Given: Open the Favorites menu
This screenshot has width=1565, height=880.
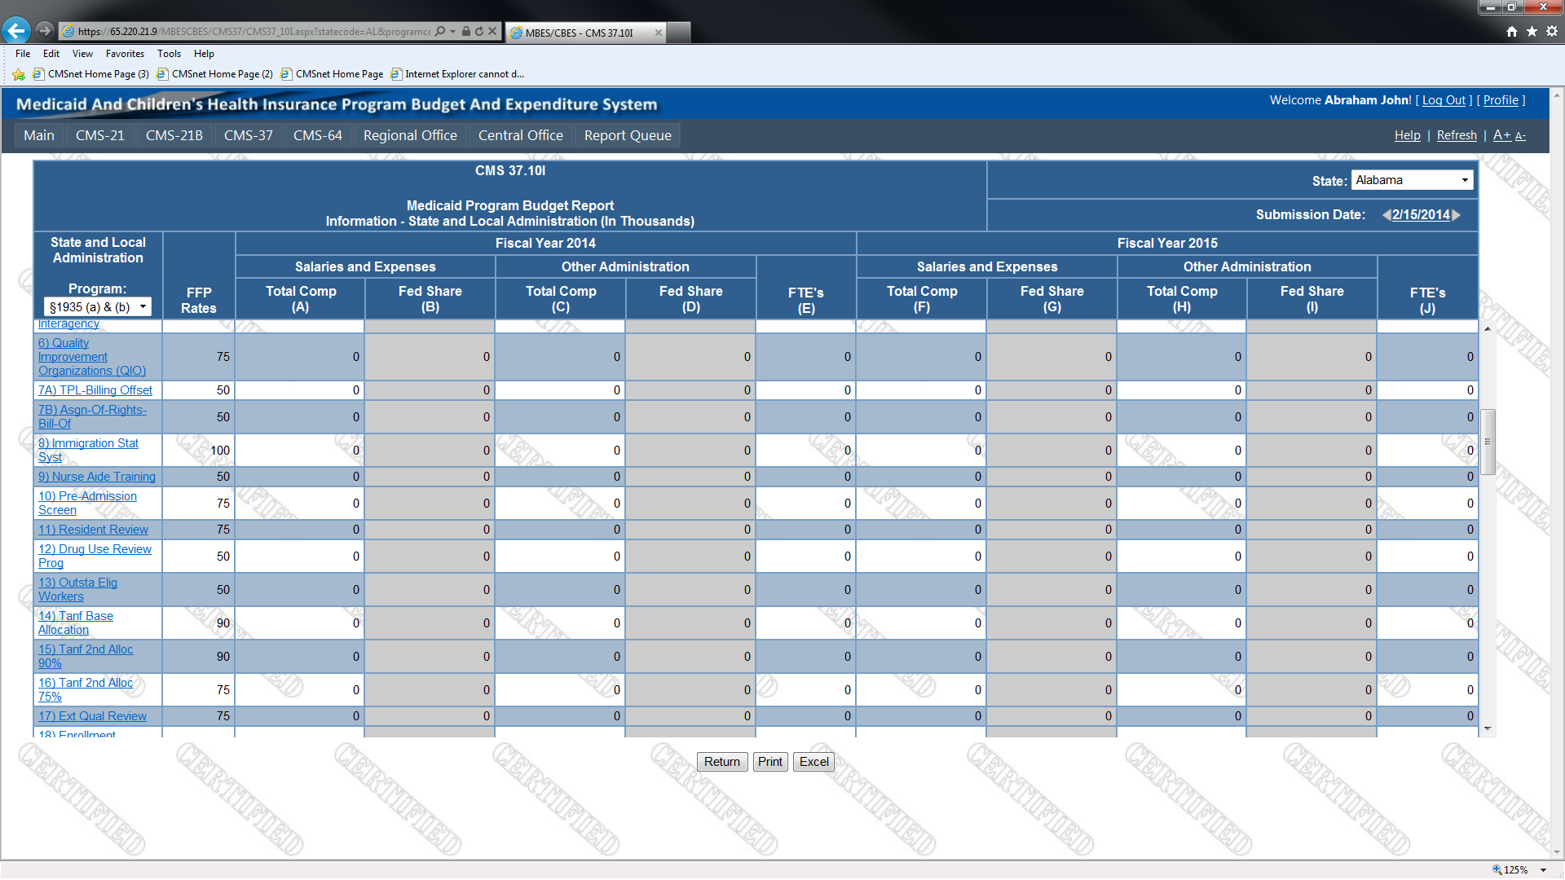Looking at the screenshot, I should 125,54.
